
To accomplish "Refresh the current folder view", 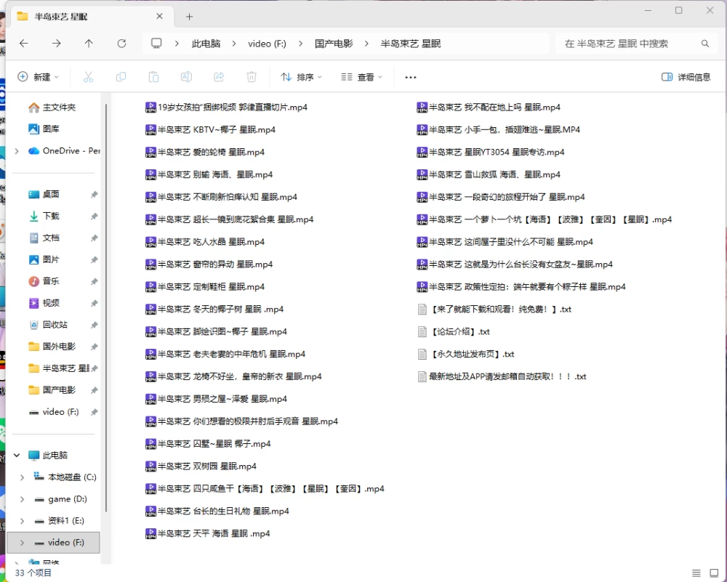I will (121, 44).
